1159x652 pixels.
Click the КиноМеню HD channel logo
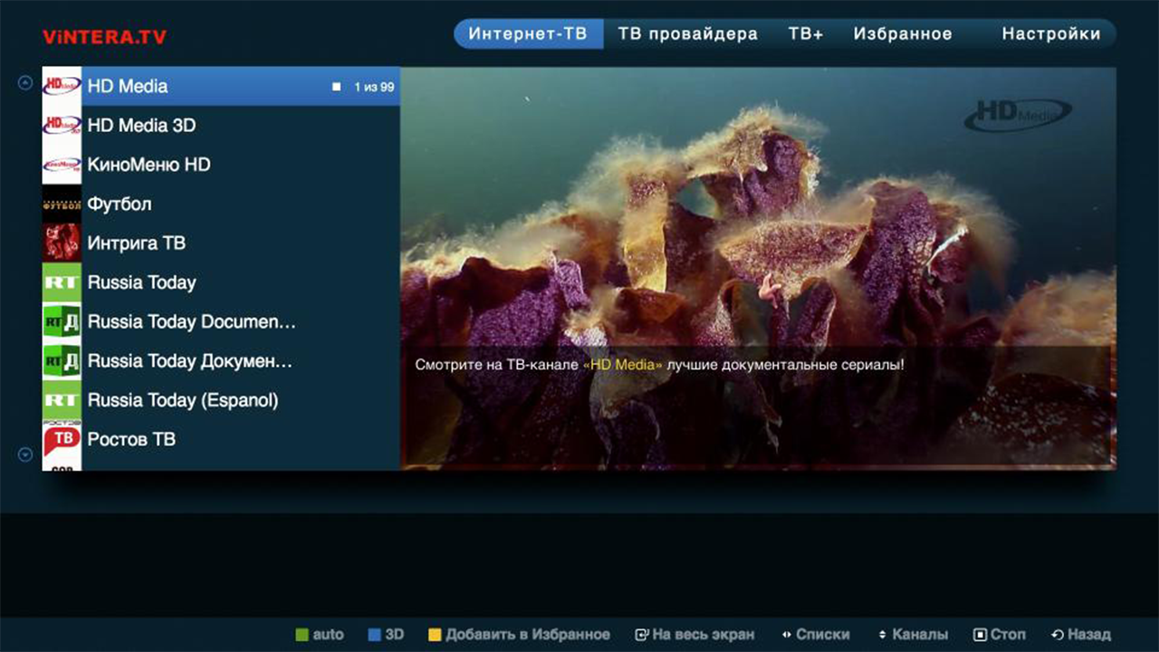[x=62, y=165]
